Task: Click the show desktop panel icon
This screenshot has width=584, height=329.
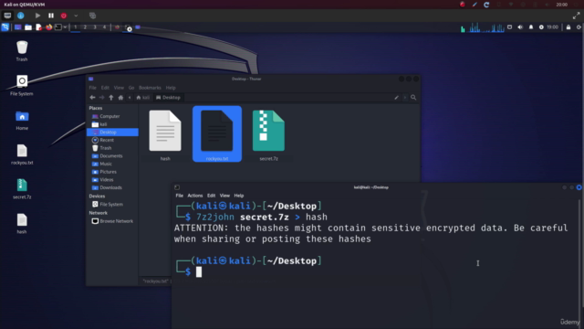Action: 17,27
